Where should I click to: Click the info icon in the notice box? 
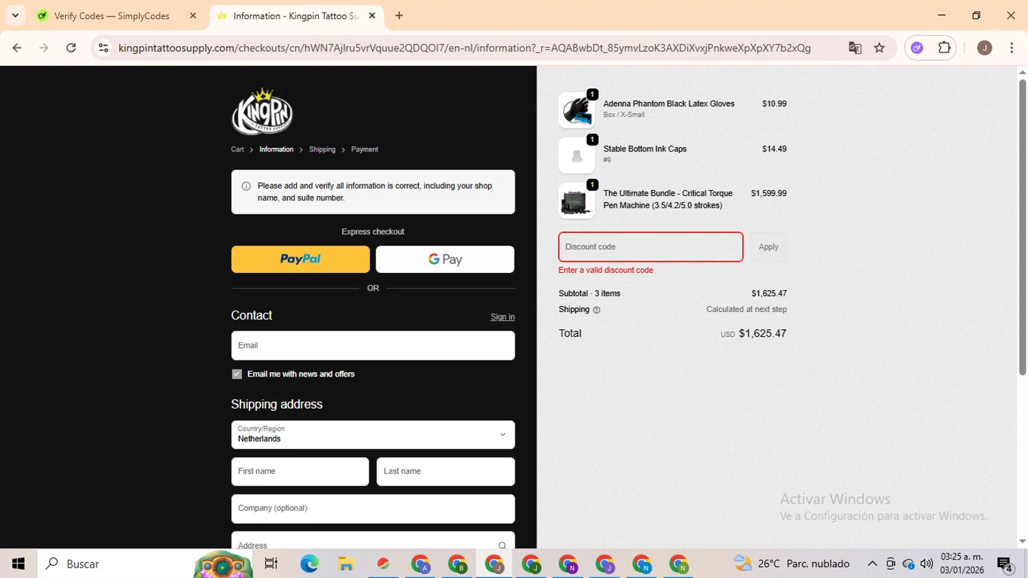click(246, 186)
